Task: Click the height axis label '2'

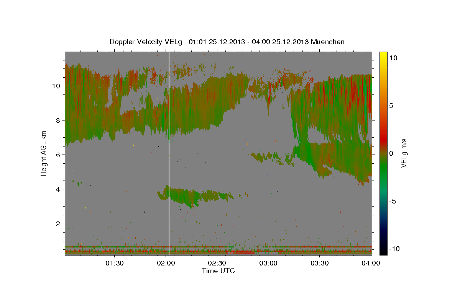Action: [x=59, y=224]
